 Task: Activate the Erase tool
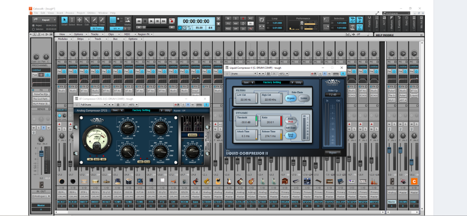101,21
